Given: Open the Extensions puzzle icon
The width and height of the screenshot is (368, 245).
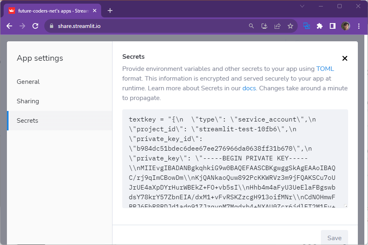Looking at the screenshot, I should (x=320, y=26).
